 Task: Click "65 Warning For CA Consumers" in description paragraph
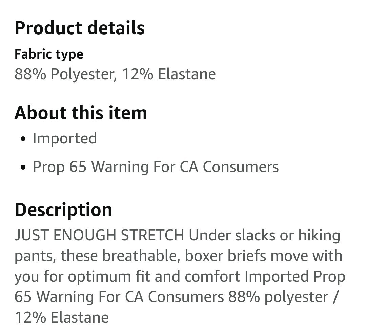119,297
